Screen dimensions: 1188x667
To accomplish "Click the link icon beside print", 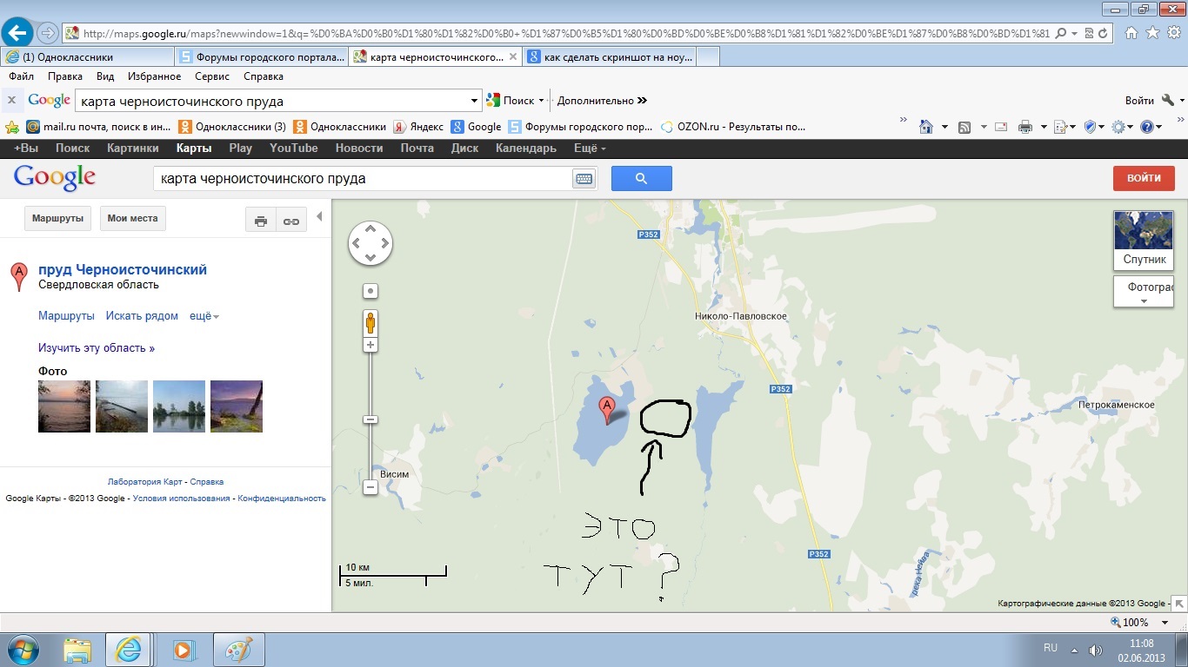I will pyautogui.click(x=291, y=221).
